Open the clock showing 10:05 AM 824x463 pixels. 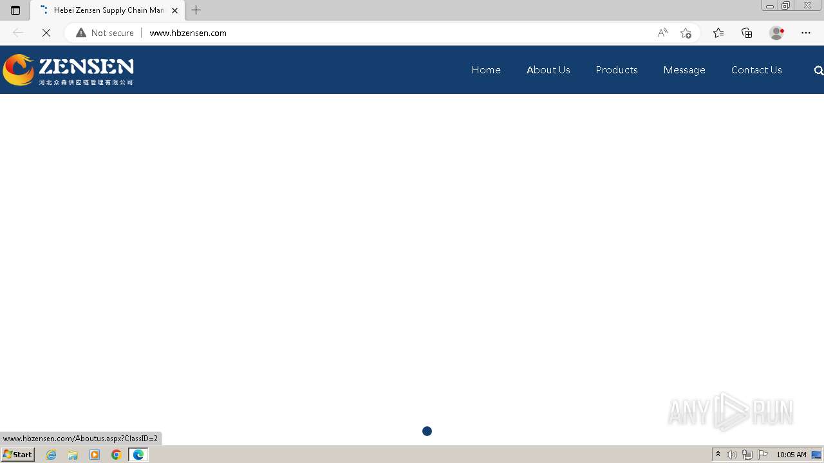[x=791, y=455]
